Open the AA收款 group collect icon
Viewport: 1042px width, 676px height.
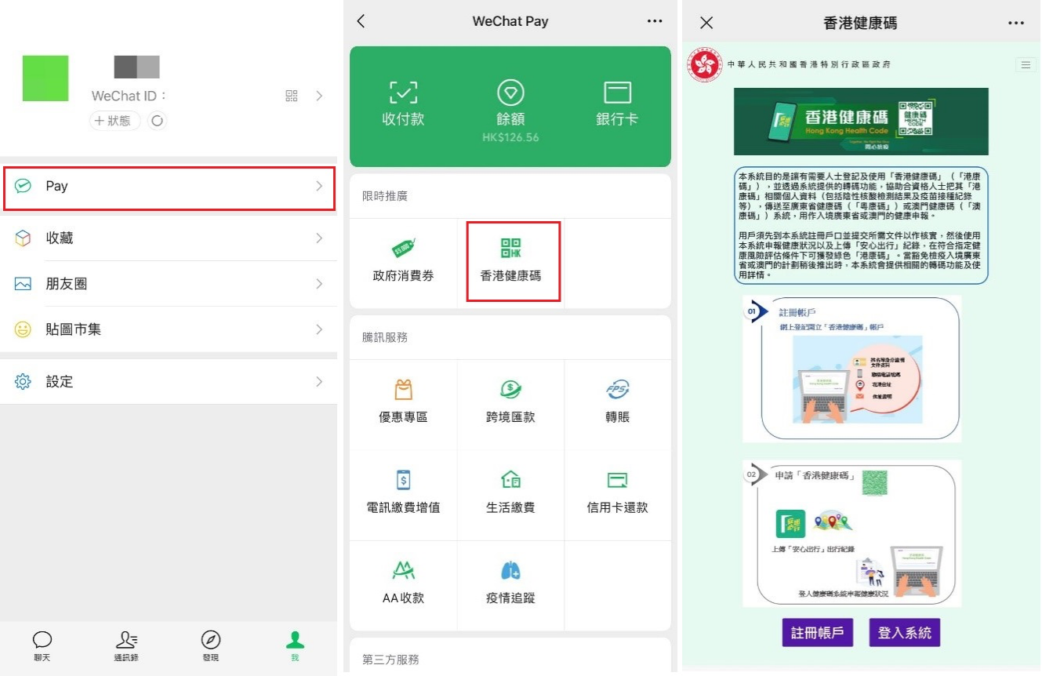(x=402, y=585)
